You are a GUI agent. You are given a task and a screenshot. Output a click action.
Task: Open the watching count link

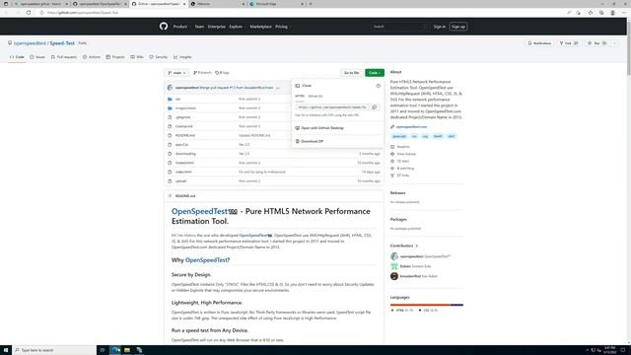tap(405, 169)
